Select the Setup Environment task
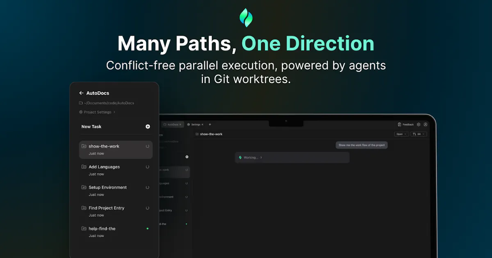Image resolution: width=492 pixels, height=258 pixels. [x=116, y=190]
